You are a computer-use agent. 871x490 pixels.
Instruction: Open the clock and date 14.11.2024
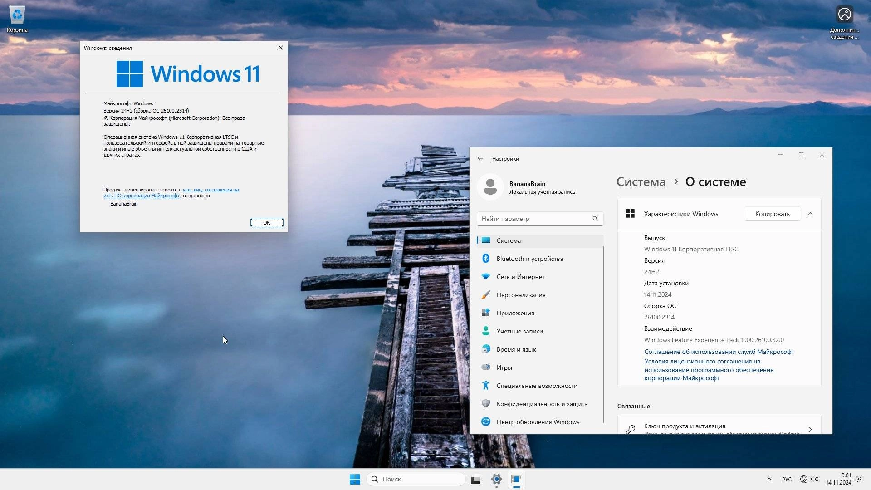838,479
